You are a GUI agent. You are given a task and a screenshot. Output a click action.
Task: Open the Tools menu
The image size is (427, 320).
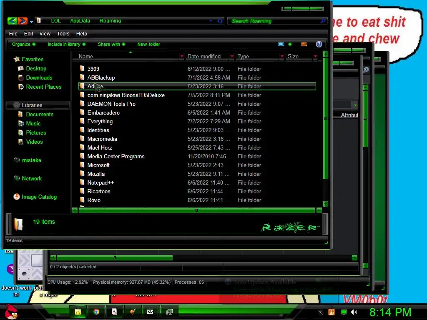pos(63,34)
